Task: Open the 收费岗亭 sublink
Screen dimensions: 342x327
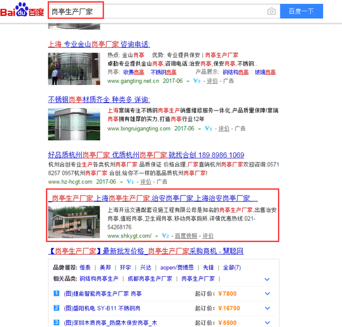Action: [x=134, y=72]
